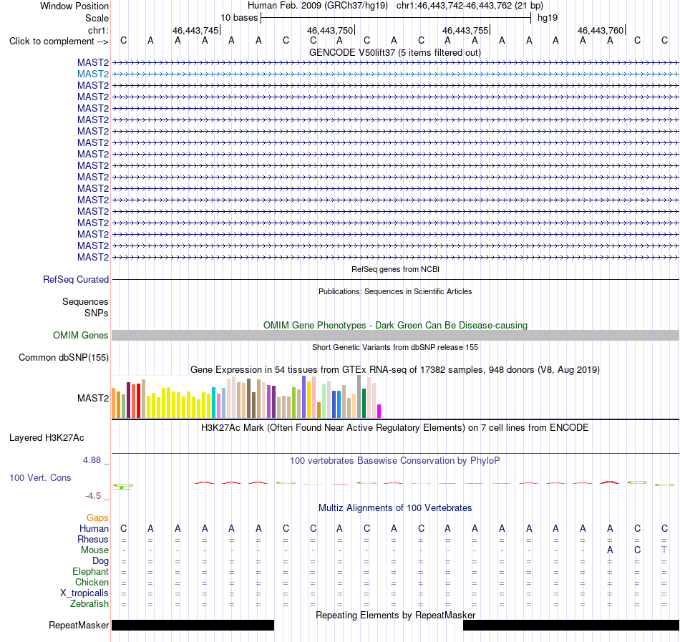Click the Rhesus alignment row label
680x642 pixels.
[x=93, y=539]
